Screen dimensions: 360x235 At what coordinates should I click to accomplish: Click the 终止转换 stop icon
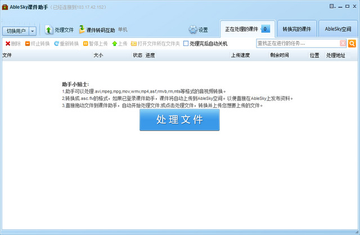click(x=28, y=43)
